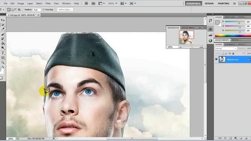This screenshot has height=141, width=251.
Task: Add a layer mask from Layers footer
Action: pos(230,138)
